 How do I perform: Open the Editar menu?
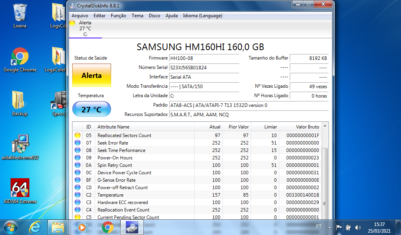(x=99, y=16)
